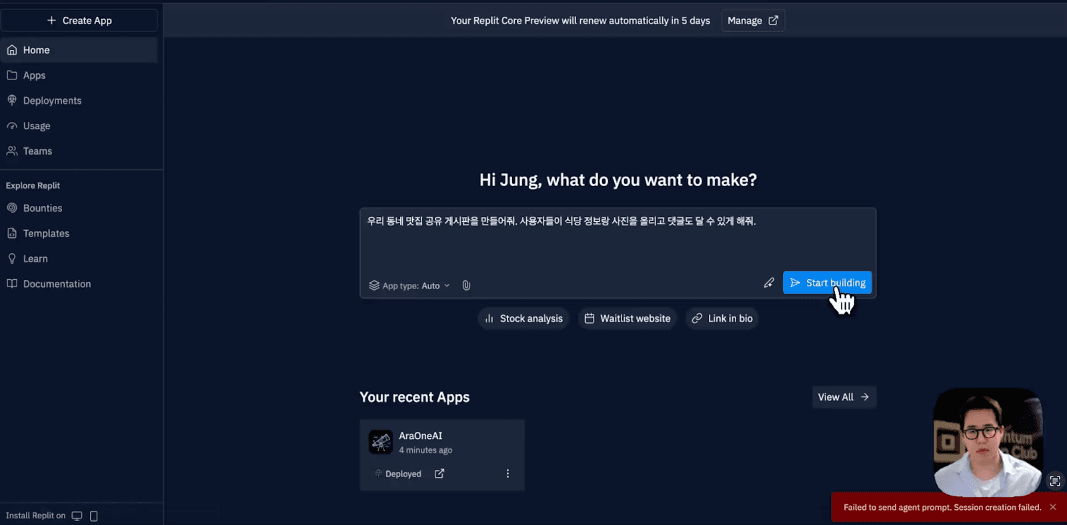Click the failed agent prompt error message
The height and width of the screenshot is (525, 1067).
coord(942,508)
